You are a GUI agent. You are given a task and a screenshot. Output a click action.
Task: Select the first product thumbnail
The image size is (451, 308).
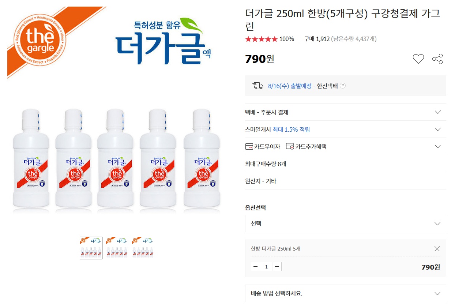[x=91, y=248]
